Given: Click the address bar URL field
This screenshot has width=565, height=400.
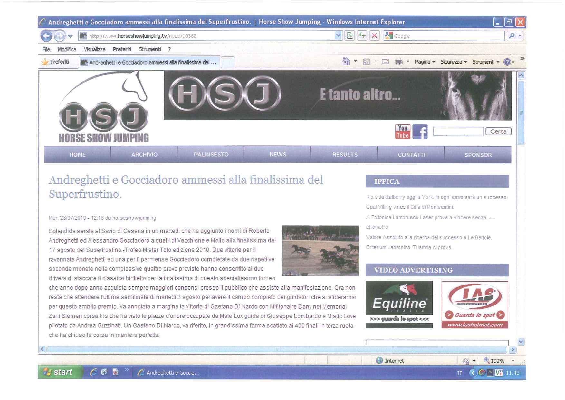Looking at the screenshot, I should click(206, 36).
